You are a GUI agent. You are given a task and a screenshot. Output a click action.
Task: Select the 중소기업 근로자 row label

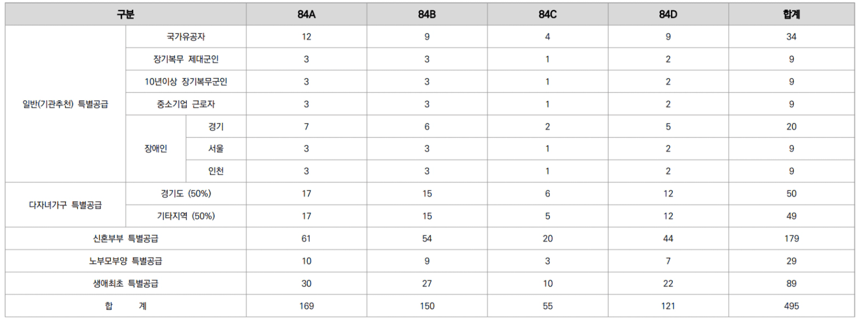coord(186,104)
